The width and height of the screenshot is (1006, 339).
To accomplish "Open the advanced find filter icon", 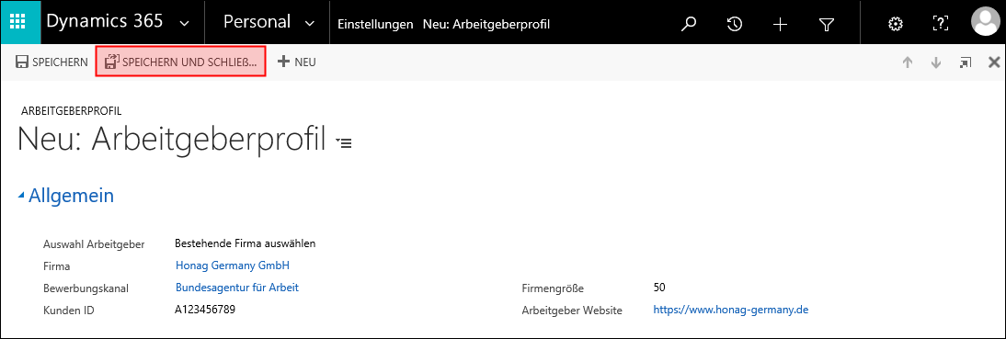I will coord(827,25).
